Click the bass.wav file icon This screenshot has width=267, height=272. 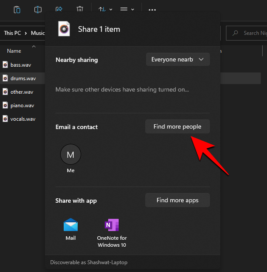point(5,65)
